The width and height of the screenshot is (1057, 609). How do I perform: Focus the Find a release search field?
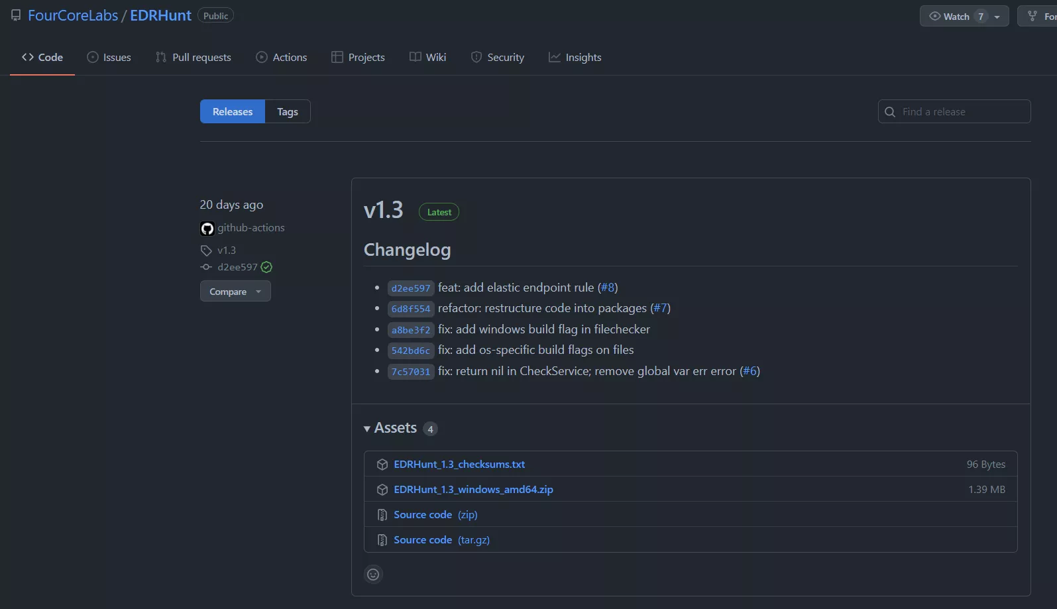(954, 111)
